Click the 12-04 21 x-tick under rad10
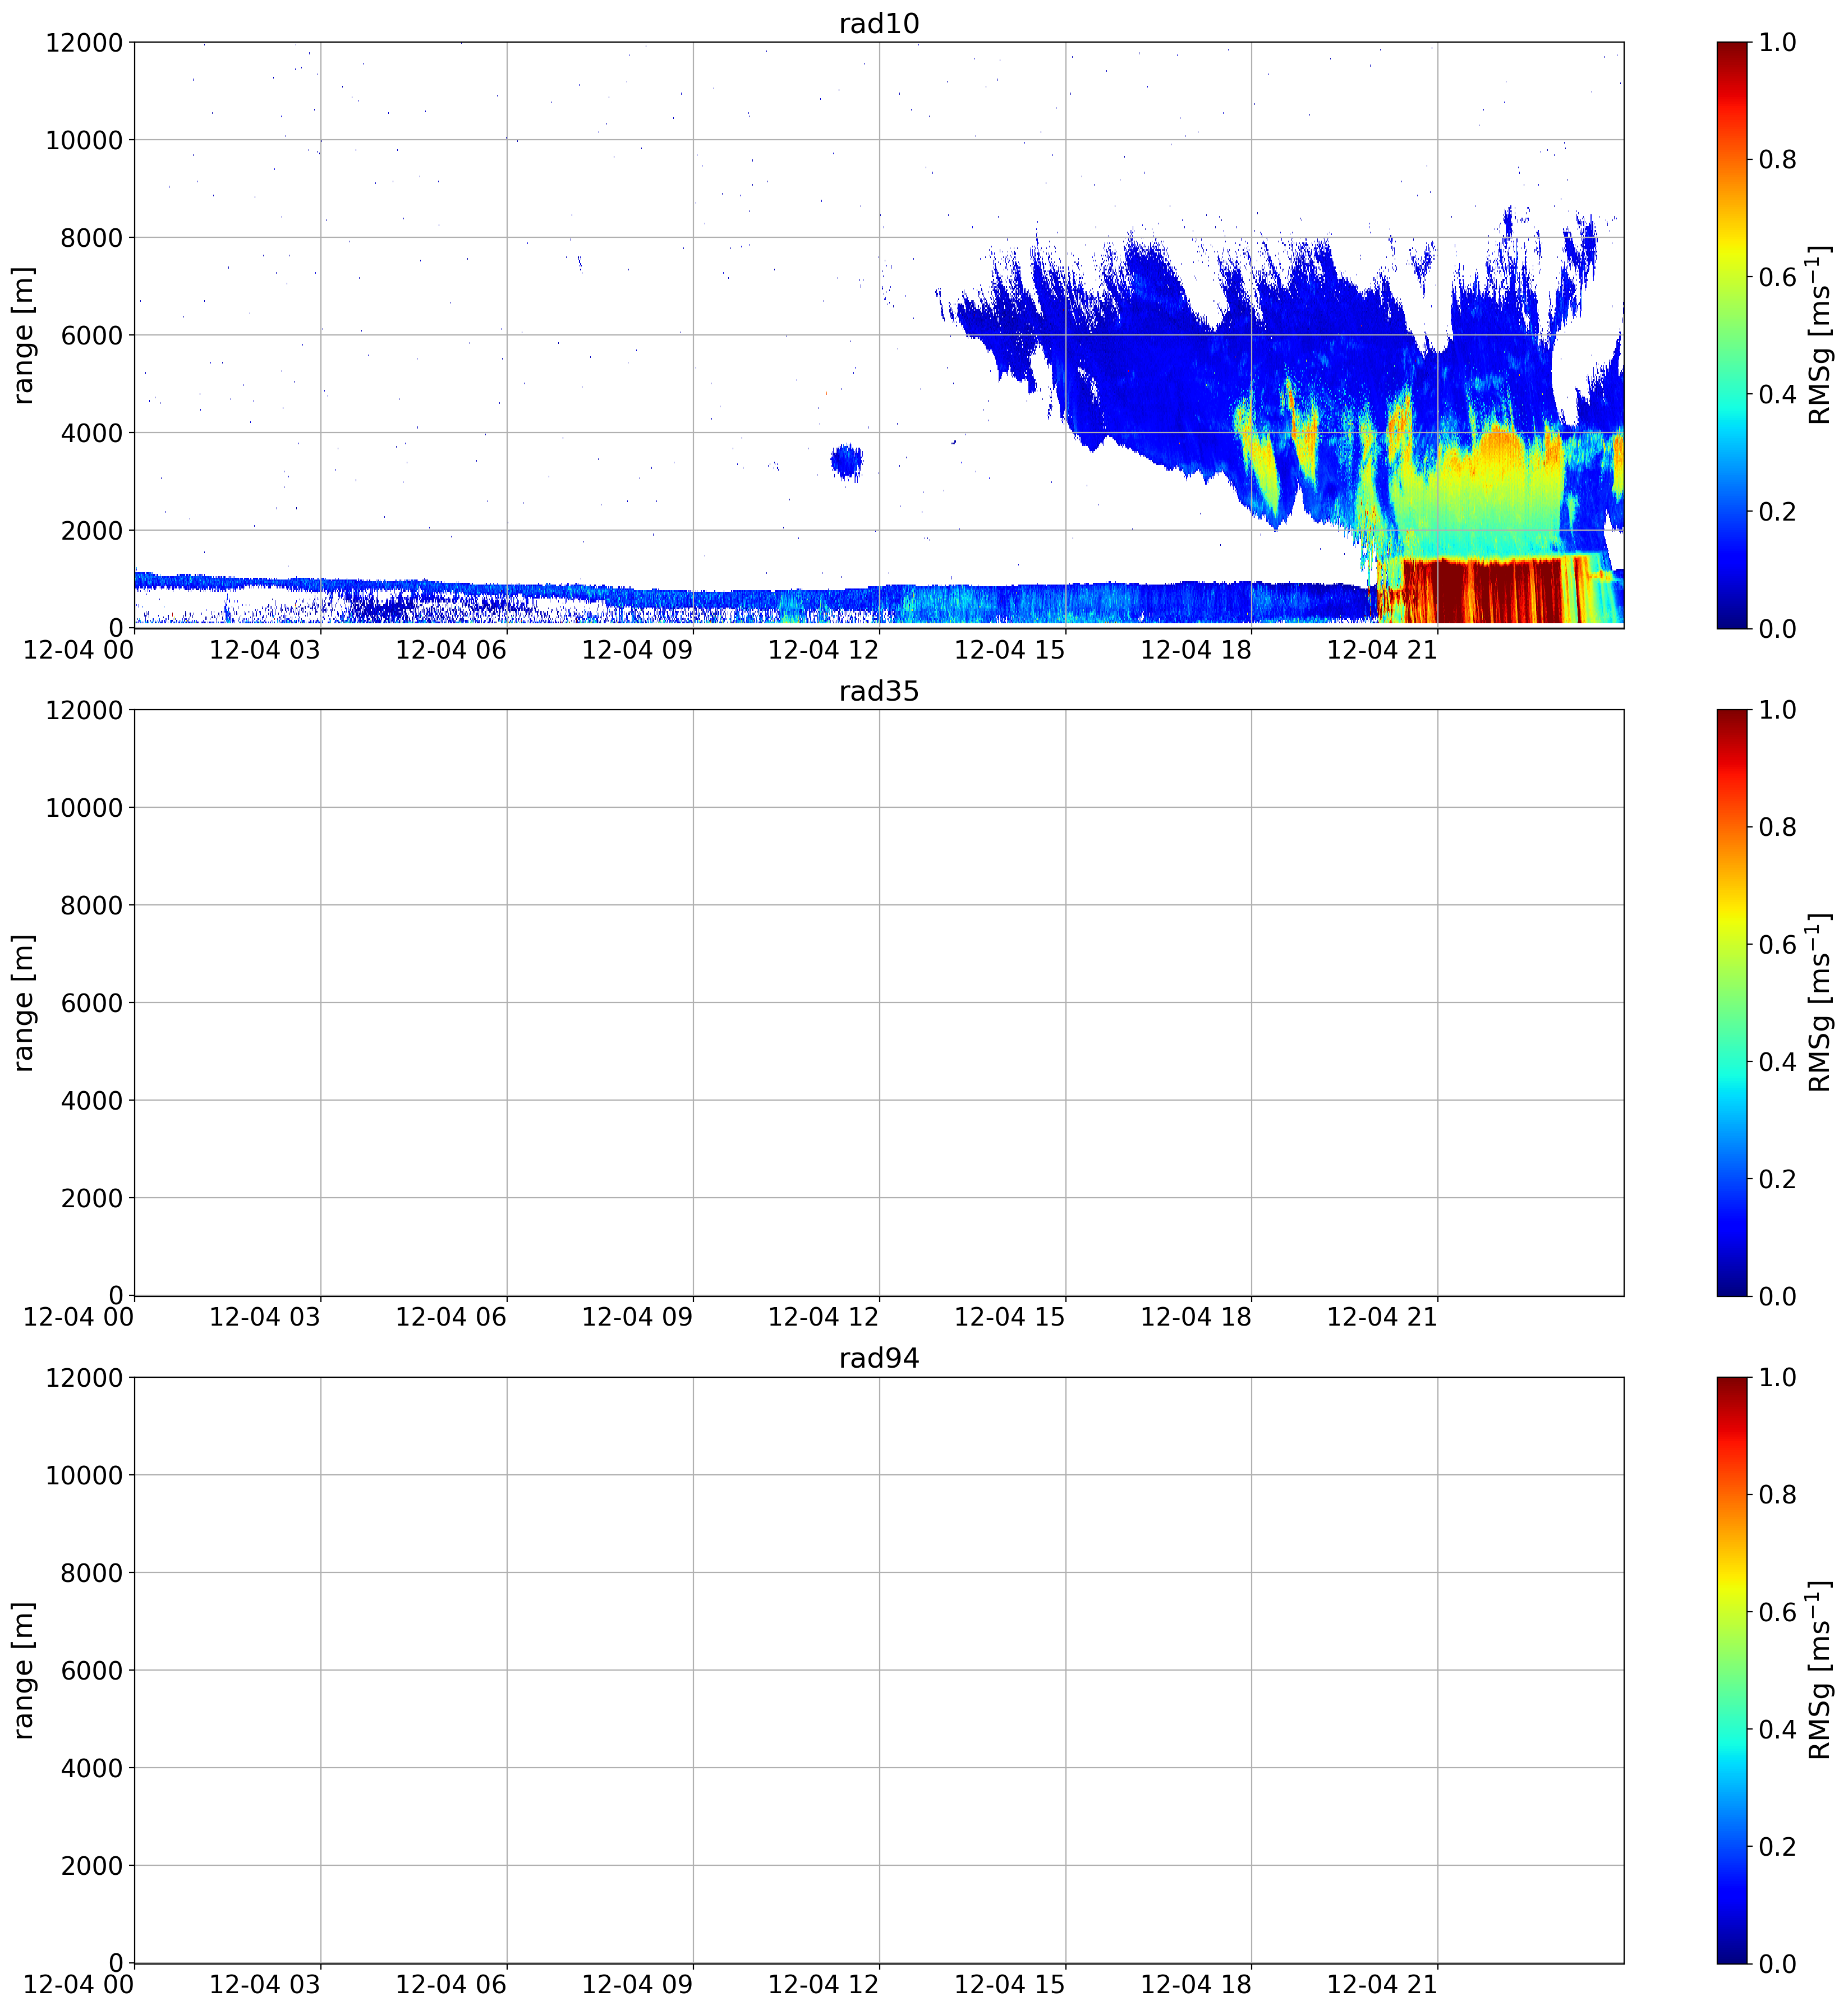The width and height of the screenshot is (1848, 2010). click(1382, 649)
